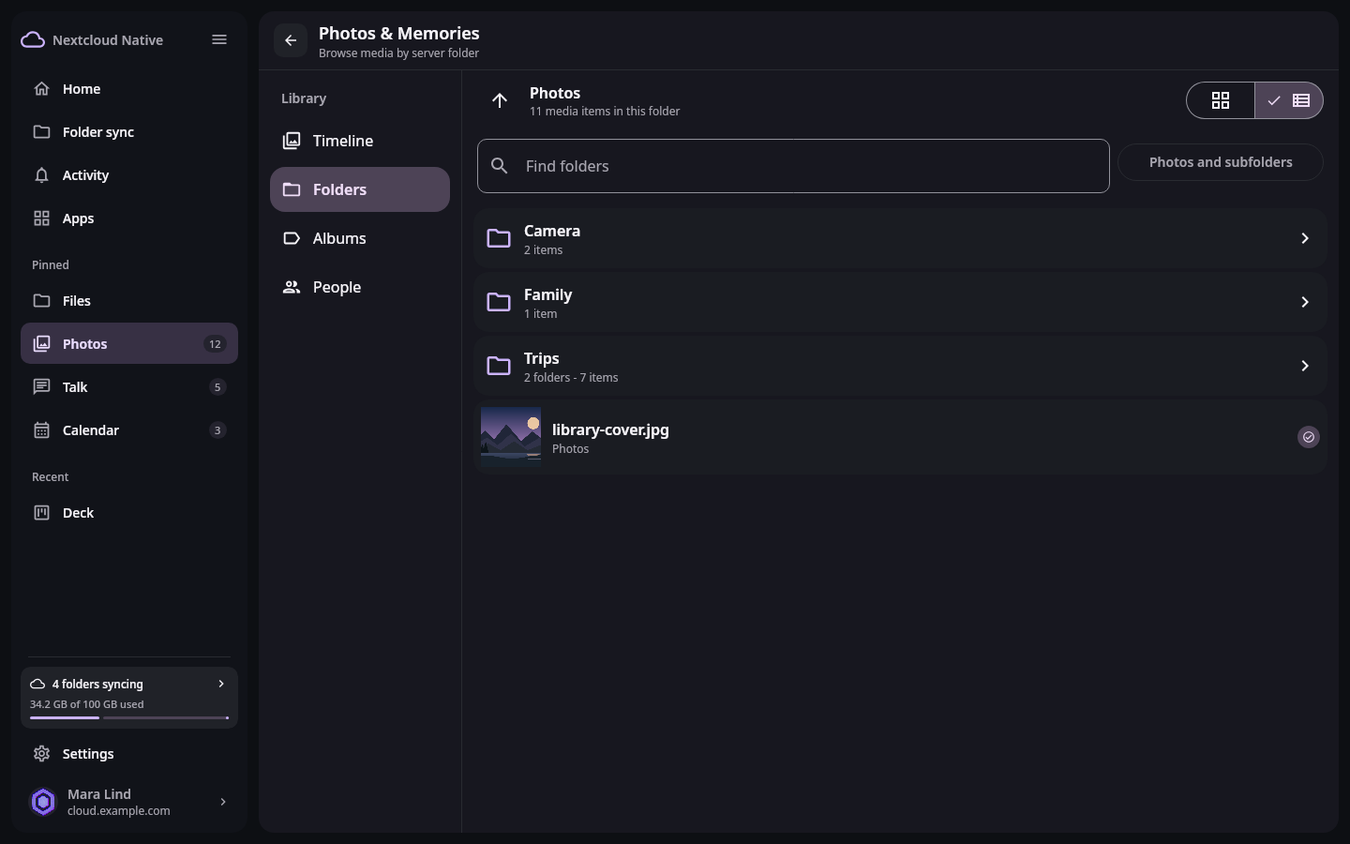Expand Mara Lind account chevron

click(x=223, y=802)
